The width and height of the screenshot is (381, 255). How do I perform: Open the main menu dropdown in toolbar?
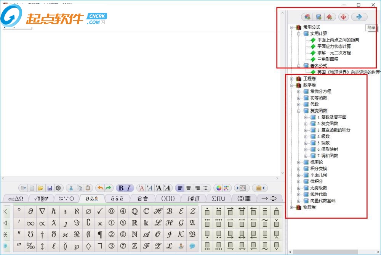(x=23, y=188)
